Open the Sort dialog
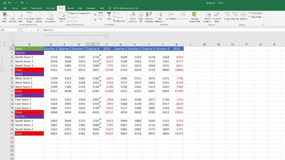Image resolution: width=285 pixels, height=160 pixels. 101,16
